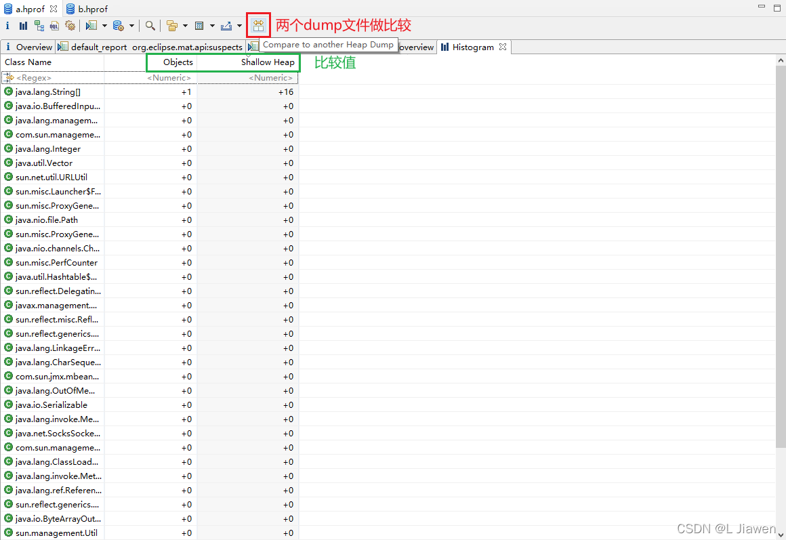Click the calculate retained size icon
Image resolution: width=786 pixels, height=540 pixels.
coord(199,26)
